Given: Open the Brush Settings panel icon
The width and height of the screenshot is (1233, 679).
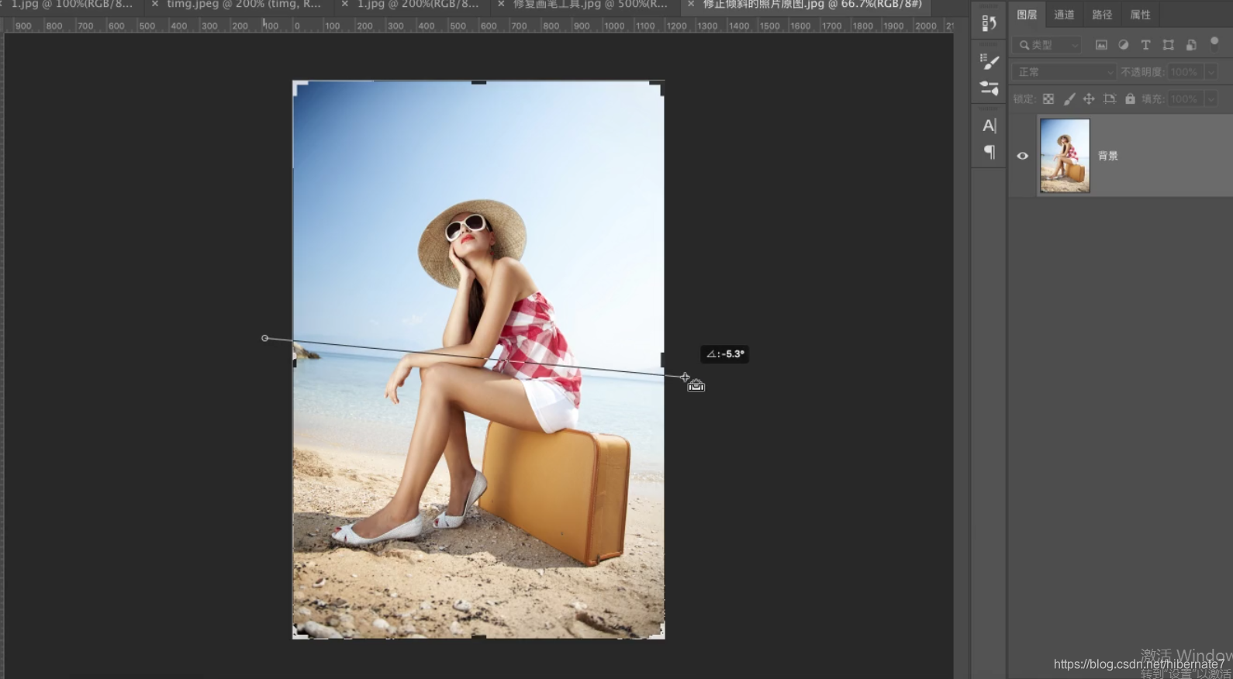Looking at the screenshot, I should coord(989,61).
